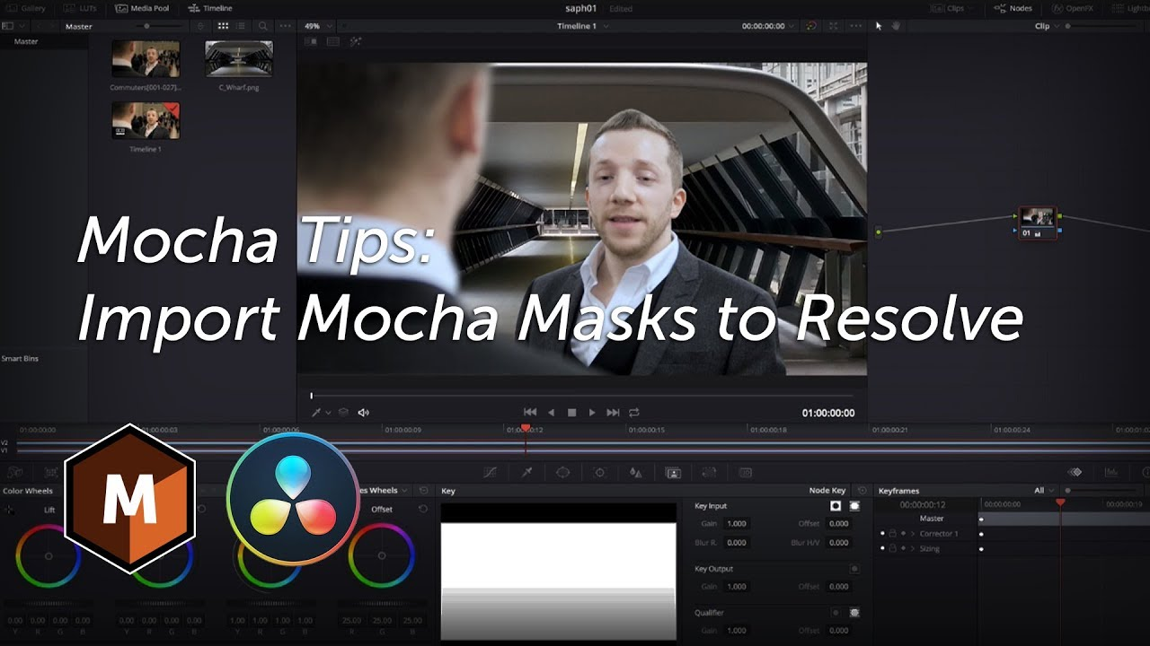Select node 01 in node graph
The width and height of the screenshot is (1150, 646).
[1038, 223]
